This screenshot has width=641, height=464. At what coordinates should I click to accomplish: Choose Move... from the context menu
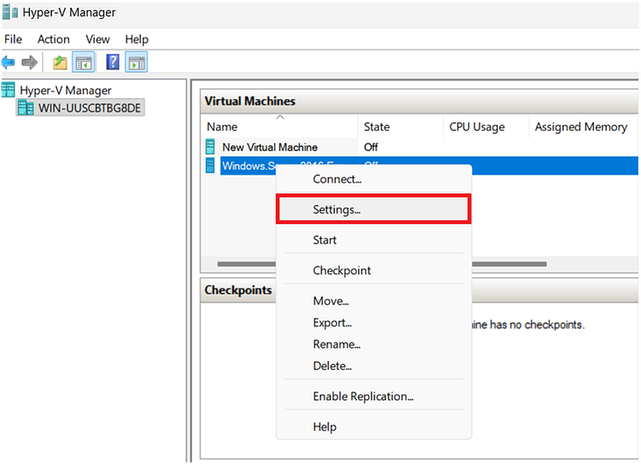coord(373,301)
